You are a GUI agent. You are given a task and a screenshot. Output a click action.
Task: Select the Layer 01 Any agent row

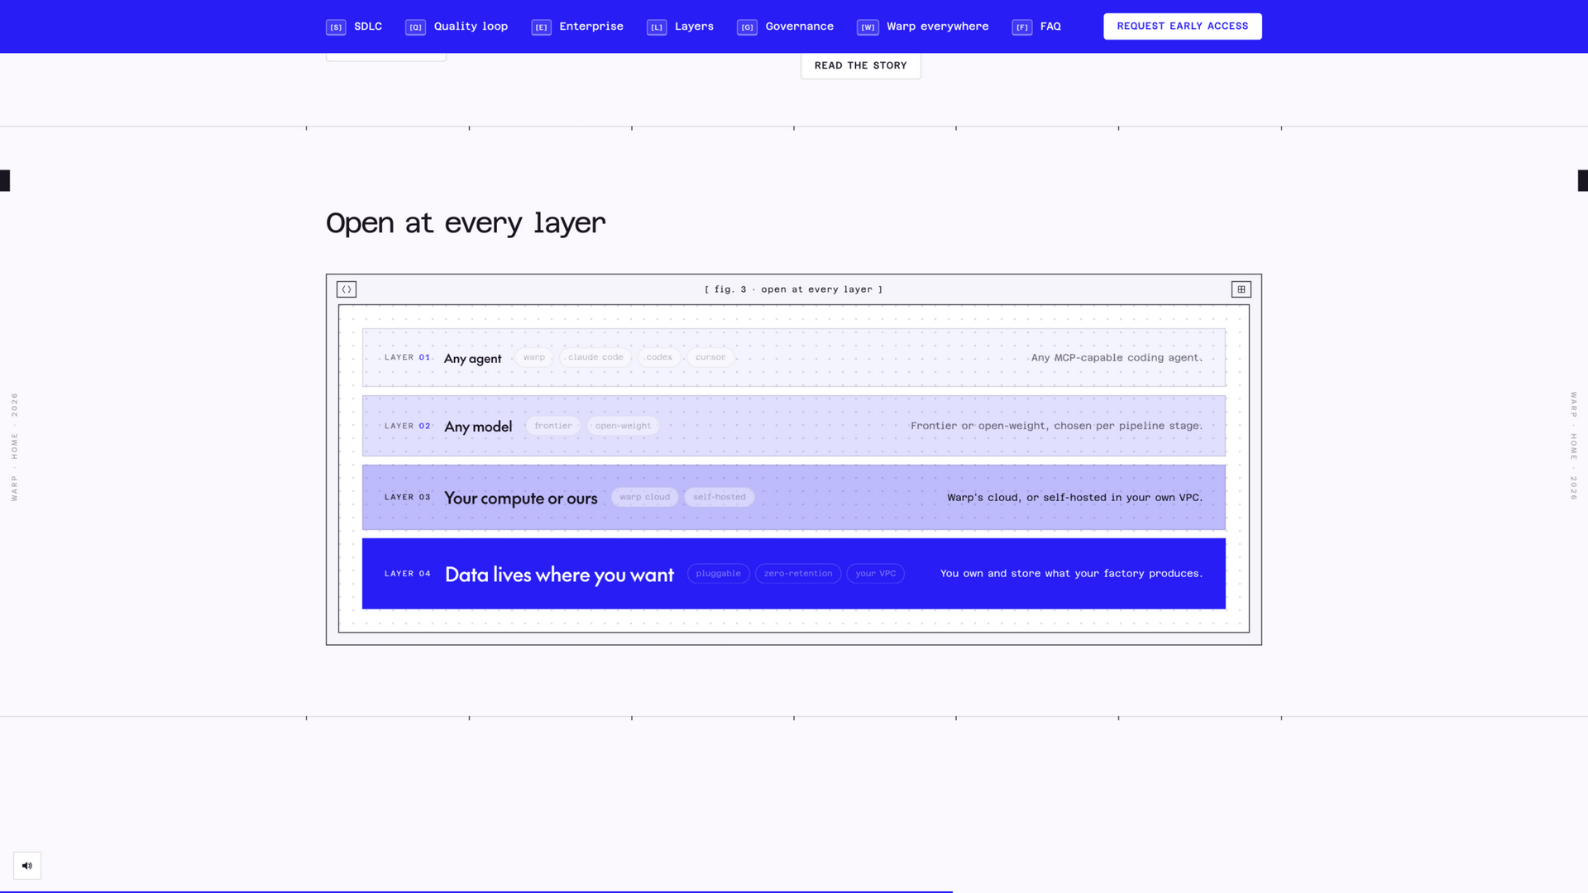click(x=794, y=358)
